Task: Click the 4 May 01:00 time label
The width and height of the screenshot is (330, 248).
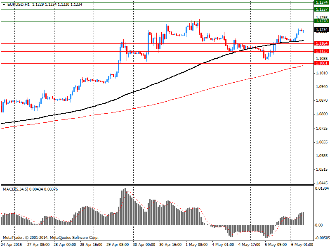Action: (223, 245)
